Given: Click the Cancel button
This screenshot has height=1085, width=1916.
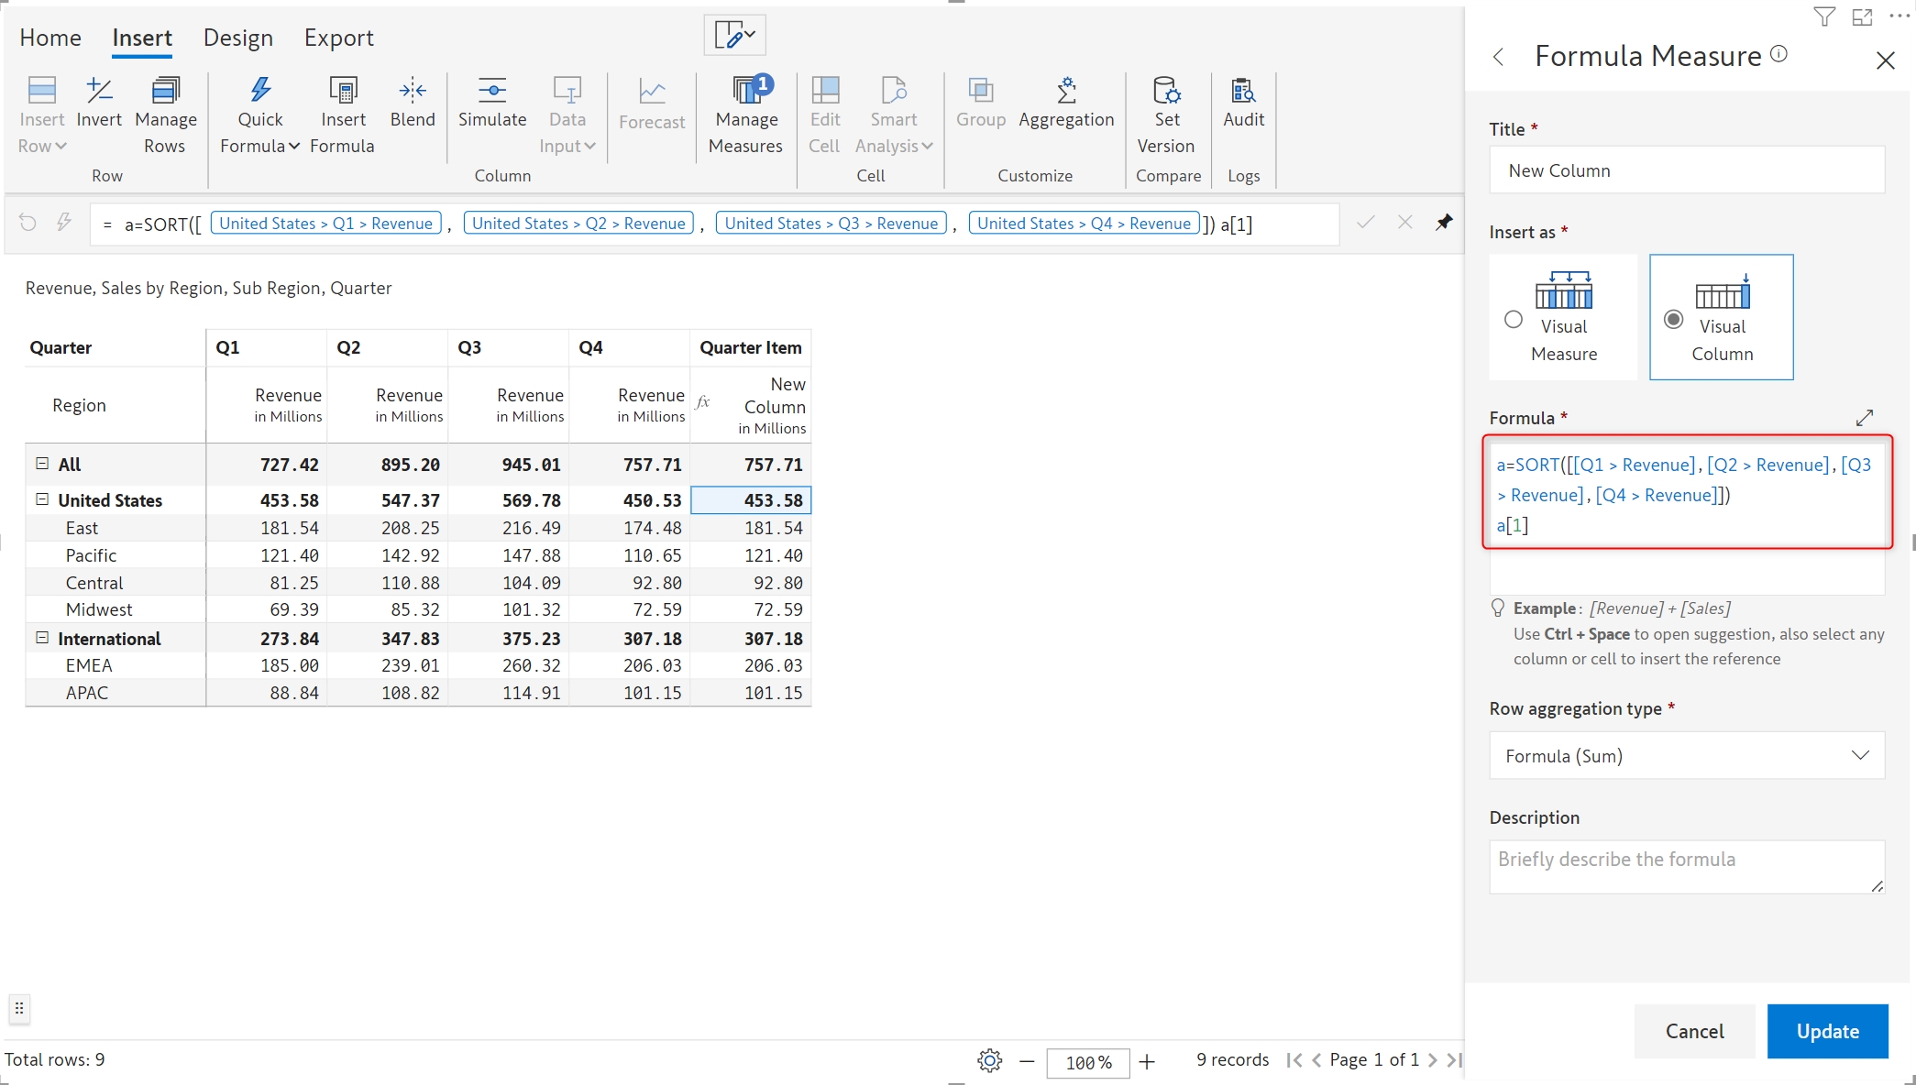Looking at the screenshot, I should pos(1694,1031).
